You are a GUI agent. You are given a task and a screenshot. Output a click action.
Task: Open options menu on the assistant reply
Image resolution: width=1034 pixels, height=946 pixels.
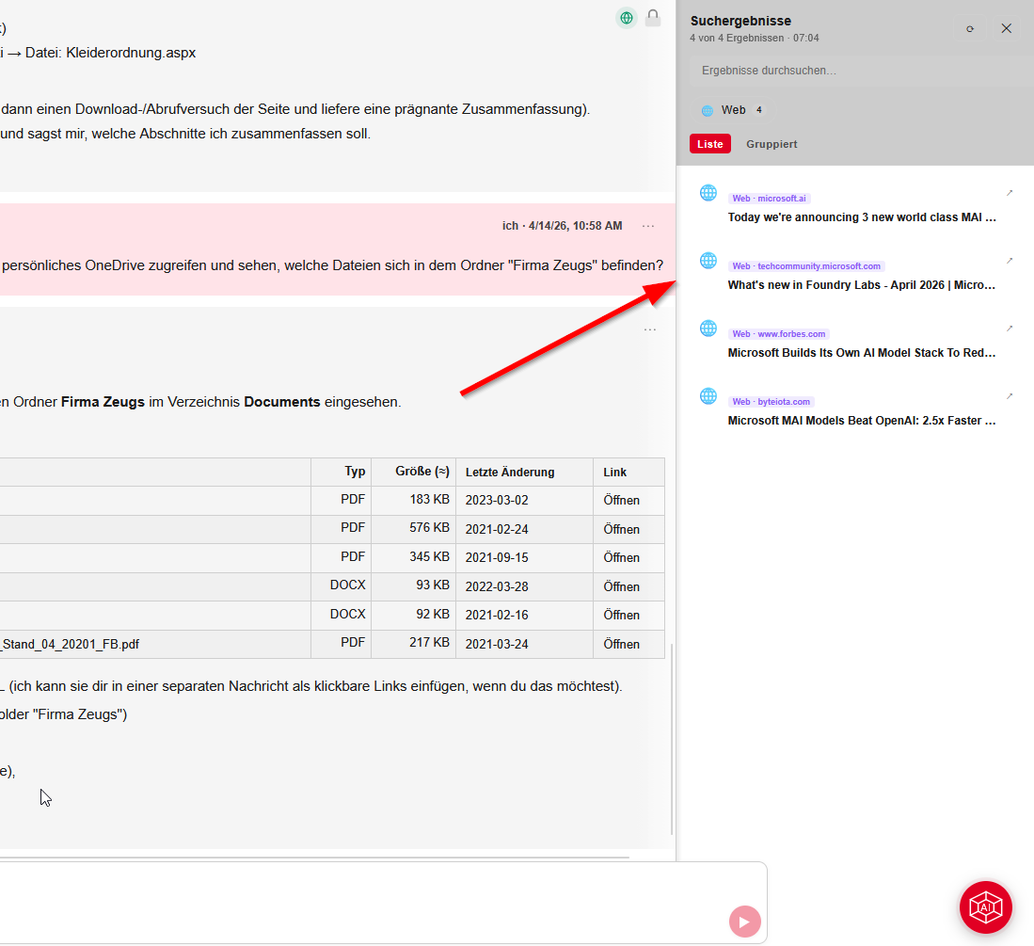(648, 329)
